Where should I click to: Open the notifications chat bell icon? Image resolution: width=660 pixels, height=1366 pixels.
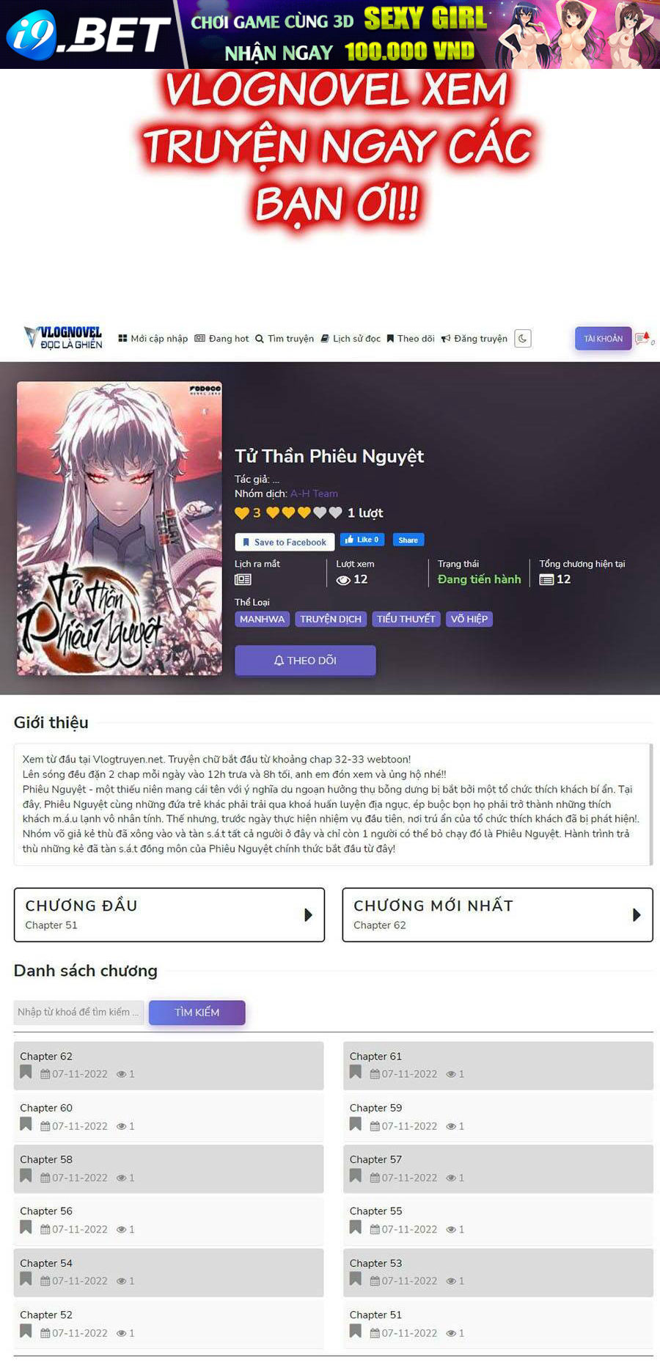pos(642,338)
